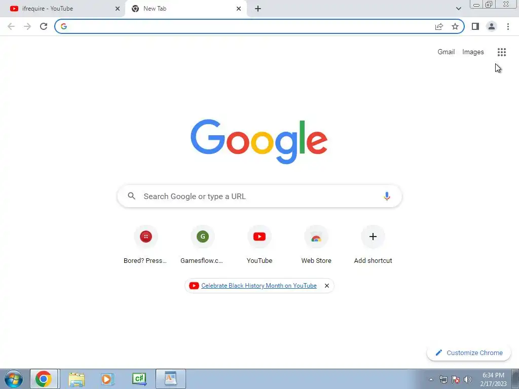Open the YouTube shortcut tile

259,245
